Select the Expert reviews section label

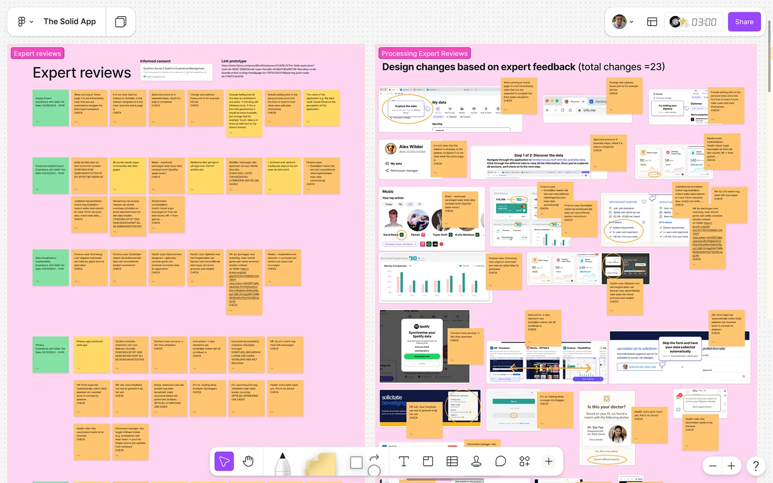point(38,54)
